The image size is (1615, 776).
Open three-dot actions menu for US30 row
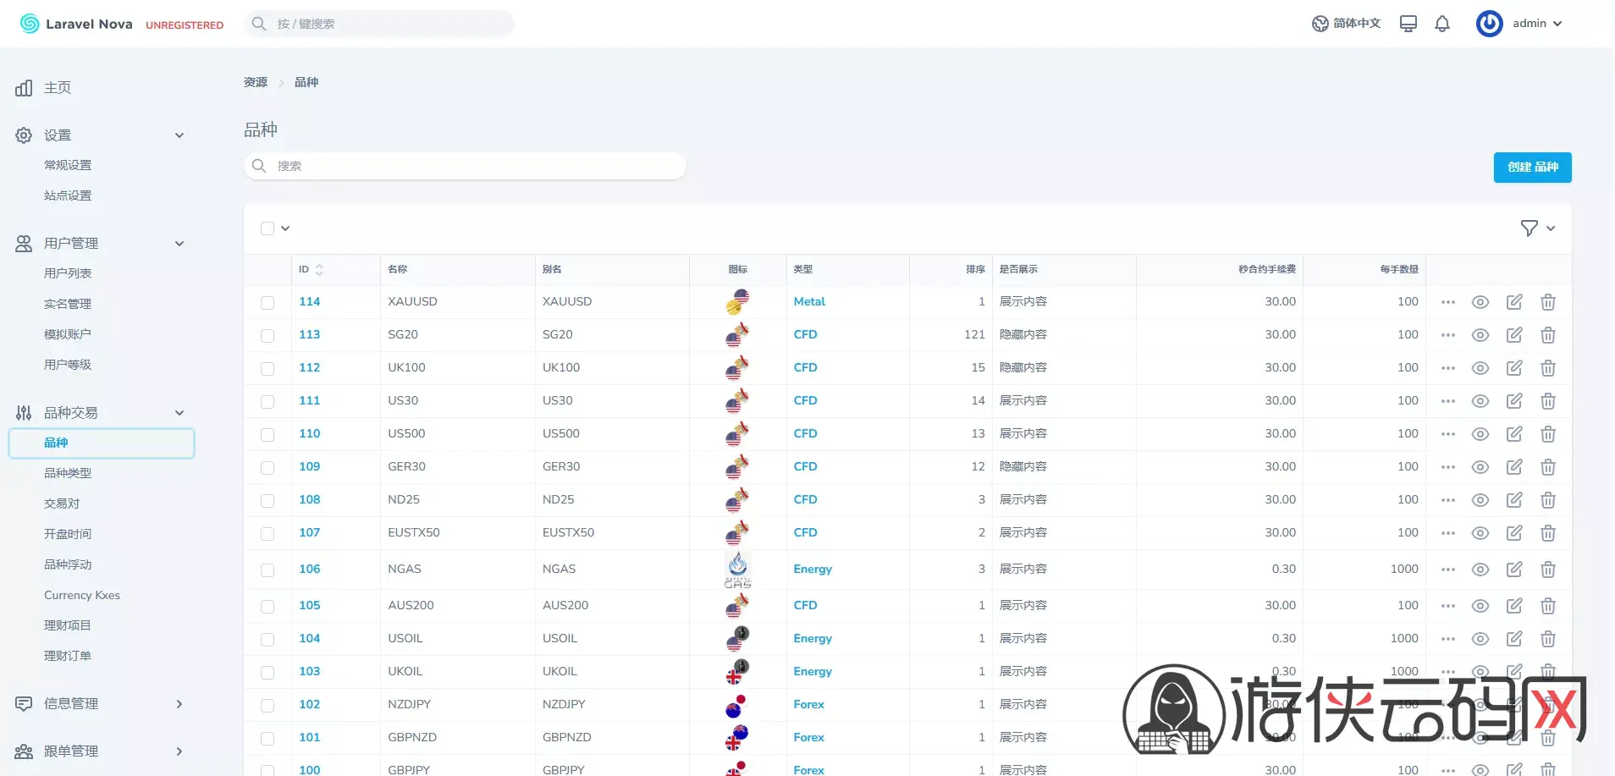click(x=1447, y=401)
